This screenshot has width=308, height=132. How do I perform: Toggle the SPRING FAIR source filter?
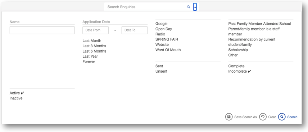click(167, 39)
